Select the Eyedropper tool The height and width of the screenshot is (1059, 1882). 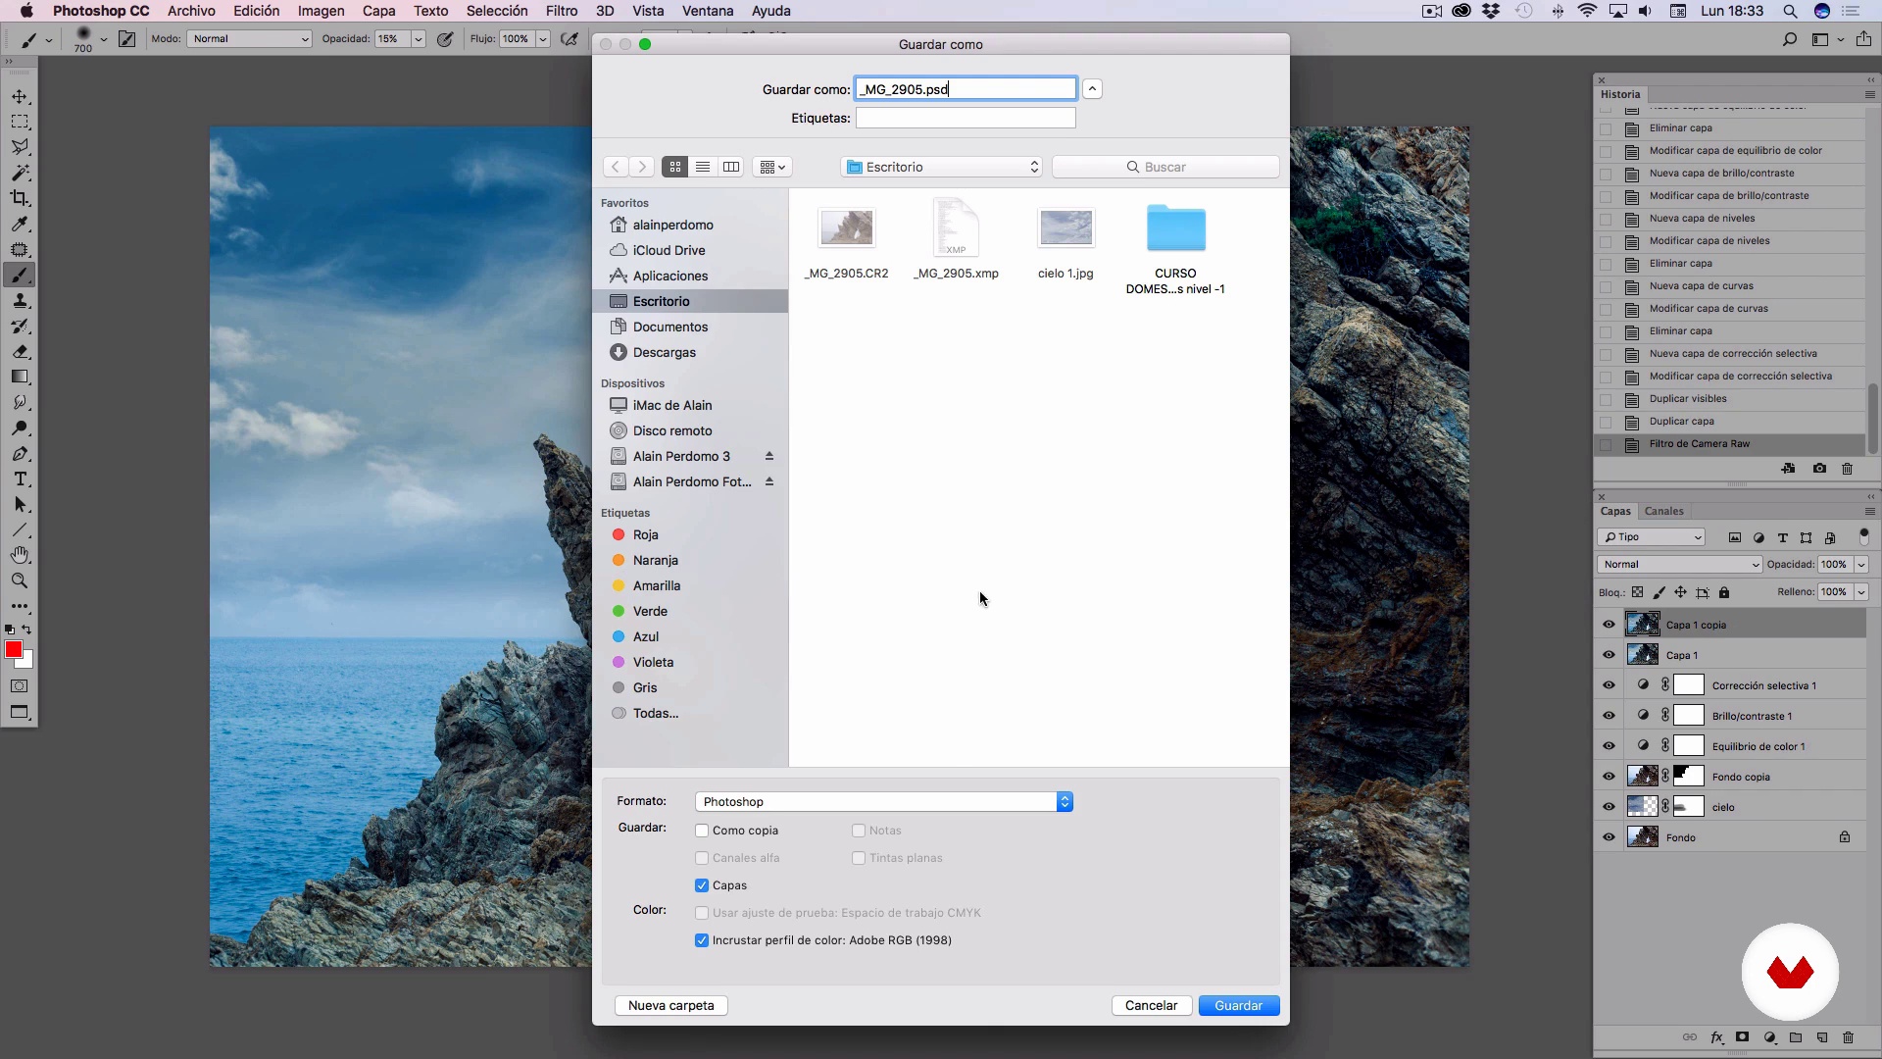coord(20,224)
